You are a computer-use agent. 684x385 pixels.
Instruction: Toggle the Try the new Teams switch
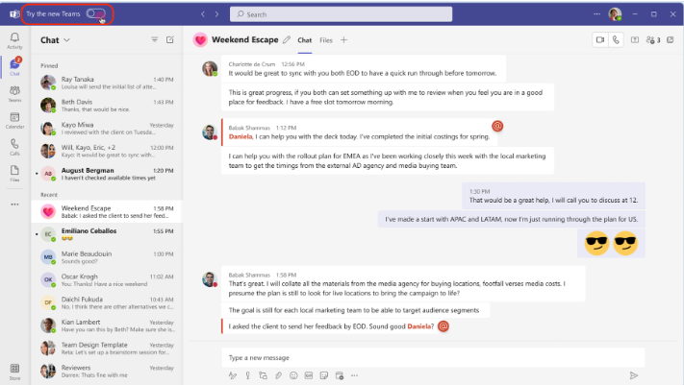pyautogui.click(x=95, y=14)
